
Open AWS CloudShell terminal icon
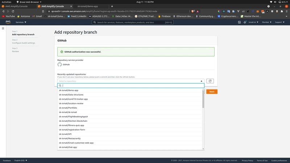pyautogui.click(x=239, y=22)
